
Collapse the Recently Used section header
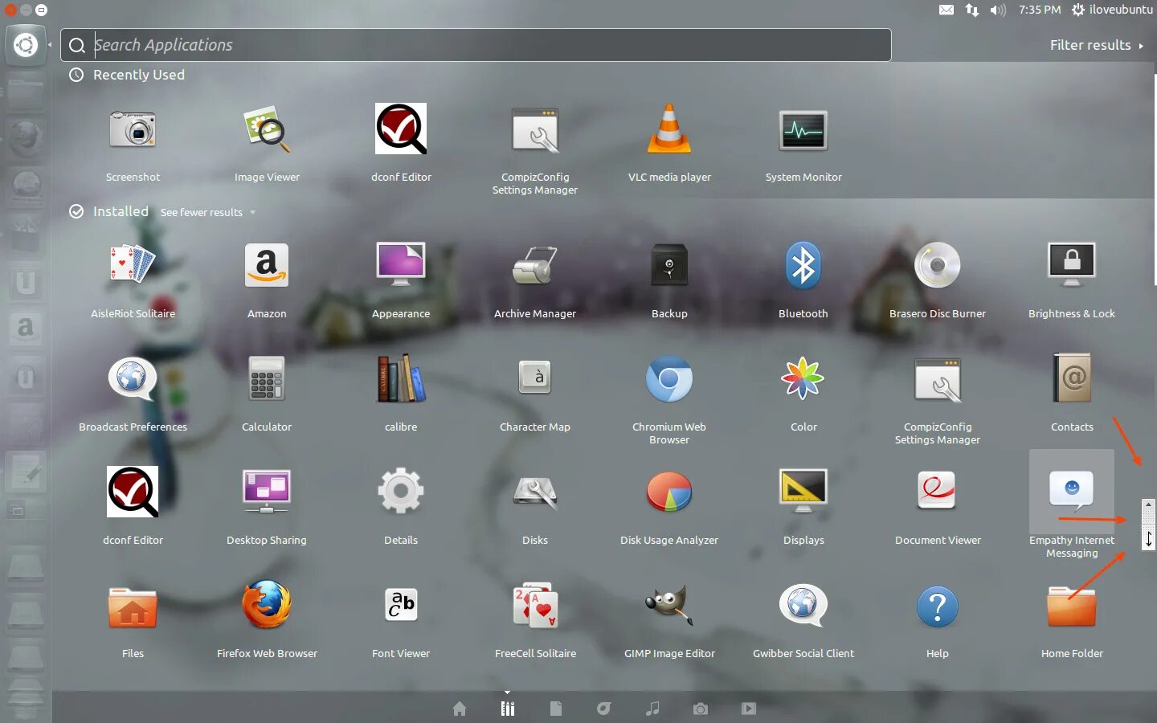click(127, 75)
